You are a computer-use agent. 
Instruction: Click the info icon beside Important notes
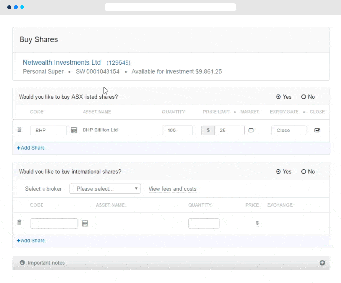[x=22, y=263]
